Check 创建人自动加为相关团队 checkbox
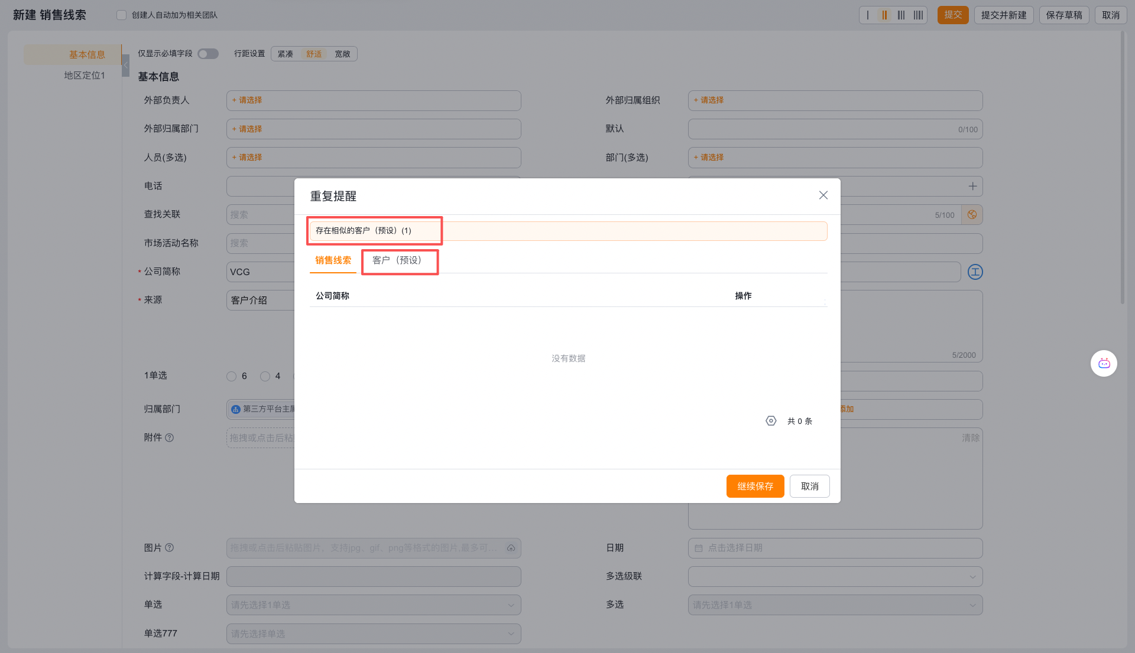 click(x=121, y=15)
